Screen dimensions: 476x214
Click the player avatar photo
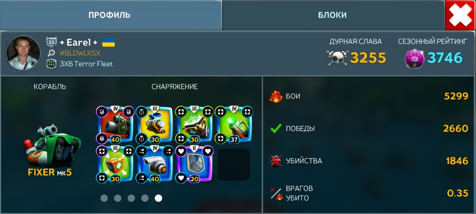coord(23,53)
